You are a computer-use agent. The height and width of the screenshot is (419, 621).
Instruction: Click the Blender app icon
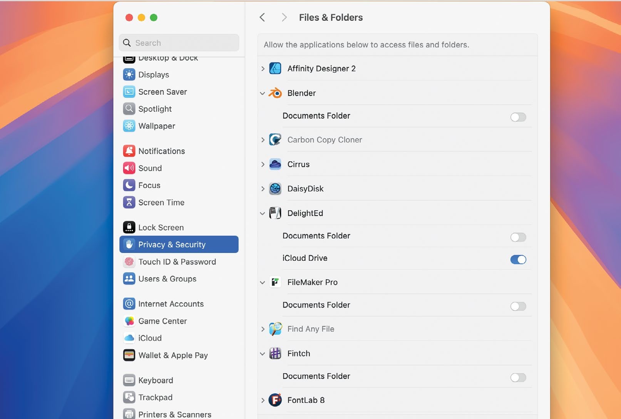pyautogui.click(x=275, y=93)
